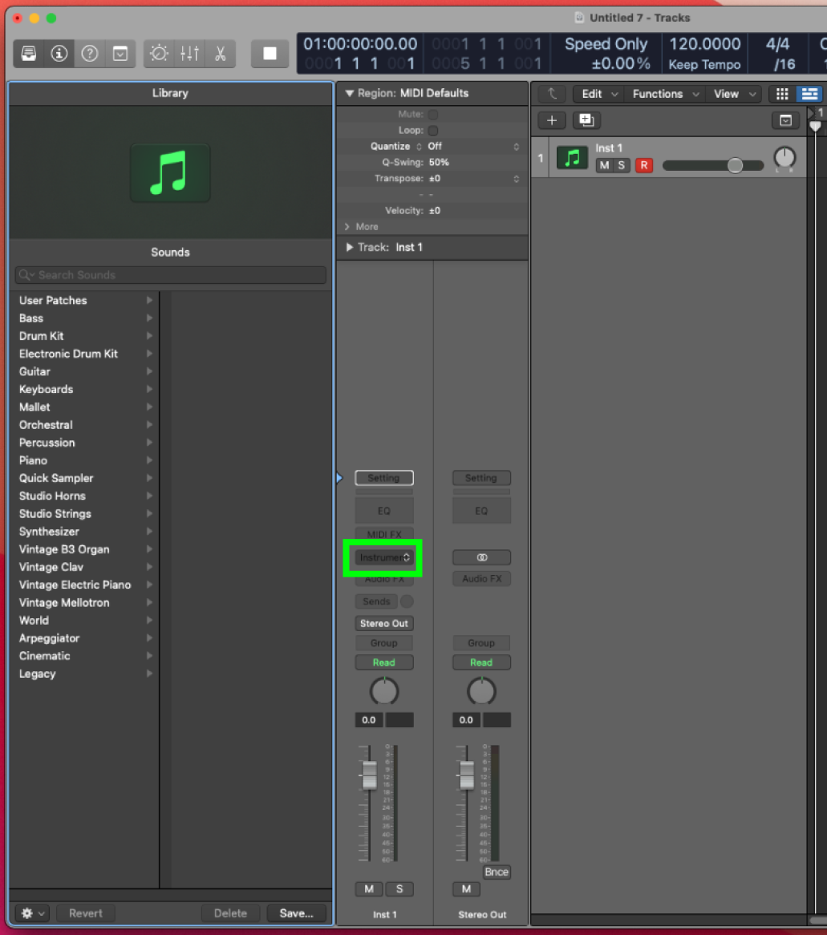The image size is (827, 935).
Task: Click the Inst 1 track volume slider thumb
Action: click(735, 165)
